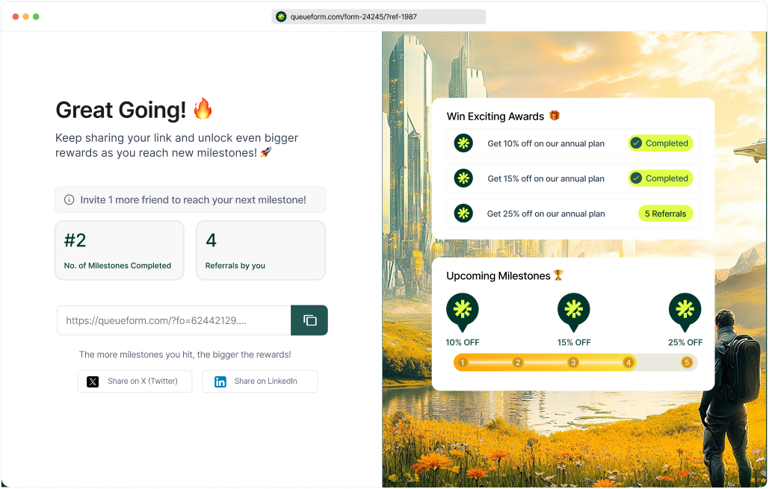
Task: Select the 10% OFF milestone pin icon
Action: click(463, 310)
